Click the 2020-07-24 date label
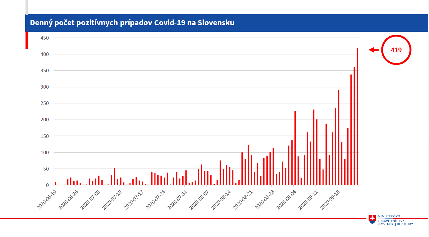Viewport: 429px width, 237px height. tap(155, 200)
